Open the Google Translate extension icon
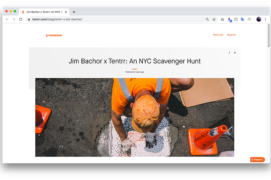Screen dimensions: 271x180 [x=242, y=19]
